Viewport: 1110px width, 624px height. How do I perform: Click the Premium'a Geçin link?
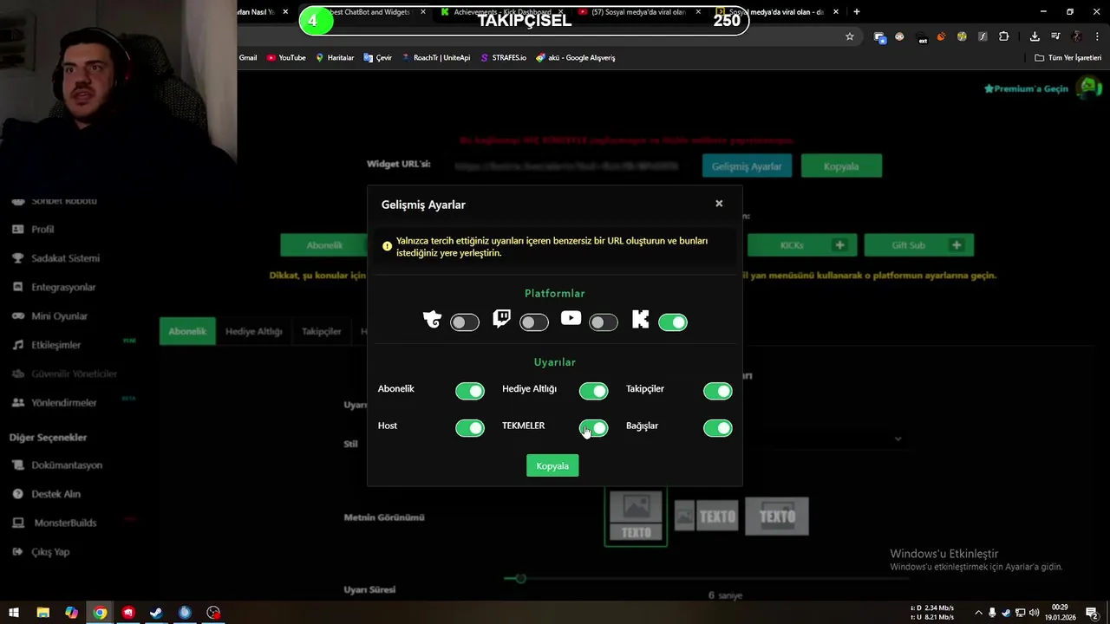coord(1027,88)
